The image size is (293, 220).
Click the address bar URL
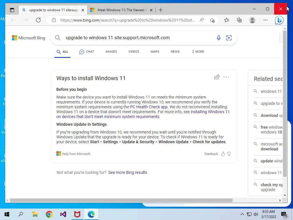[x=127, y=20]
